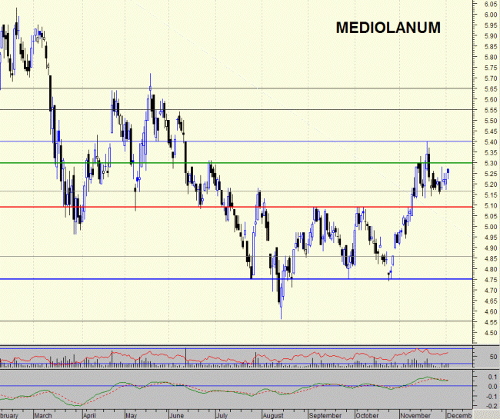
Task: Click the 0.0 label on MACD panel
Action: pyautogui.click(x=492, y=387)
